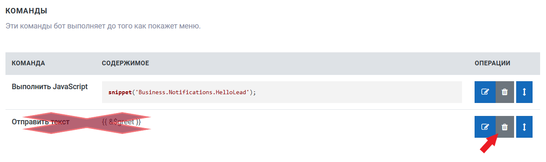The image size is (546, 162).
Task: Click the {{ &$greet }} content text
Action: point(121,122)
